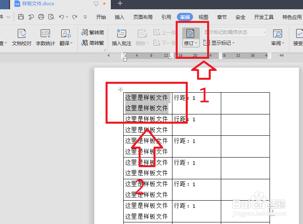Open the 插入 ribbon tab

point(119,17)
